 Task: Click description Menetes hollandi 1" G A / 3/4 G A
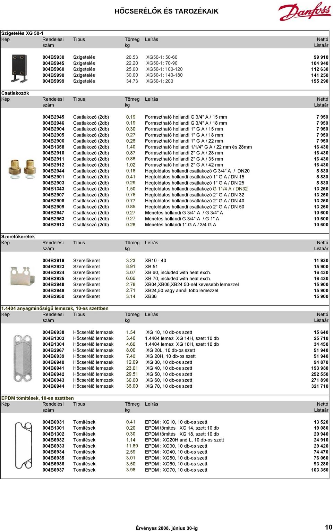(180, 225)
